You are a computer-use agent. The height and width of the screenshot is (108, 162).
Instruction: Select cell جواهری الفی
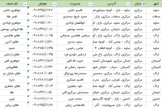pos(14,61)
